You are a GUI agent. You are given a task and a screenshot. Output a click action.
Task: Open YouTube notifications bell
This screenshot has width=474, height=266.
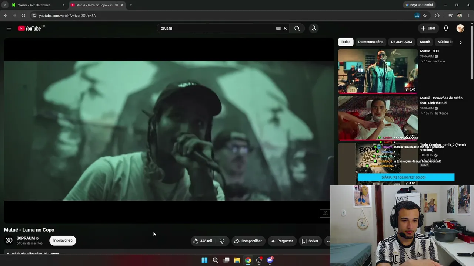pos(446,28)
